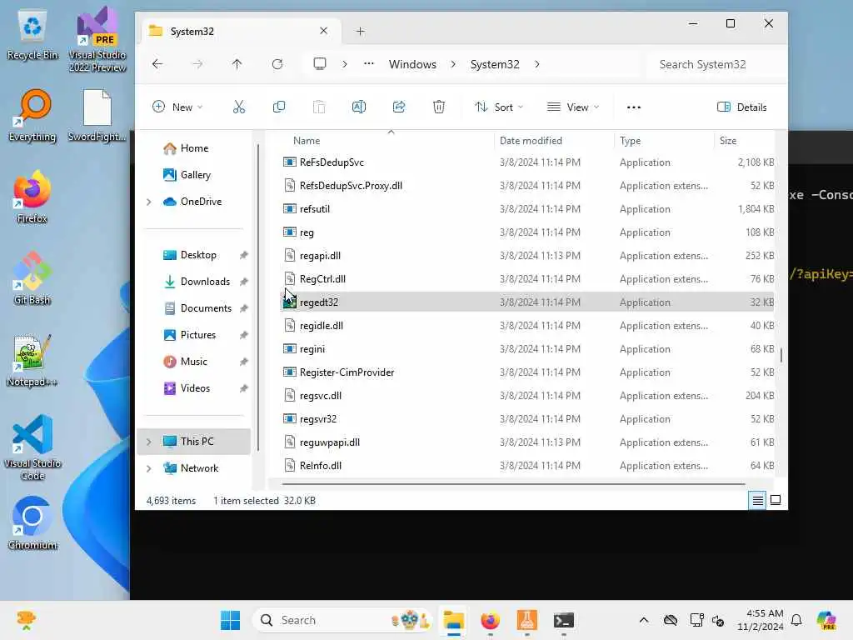The height and width of the screenshot is (640, 853).
Task: Go up one folder level
Action: (237, 64)
